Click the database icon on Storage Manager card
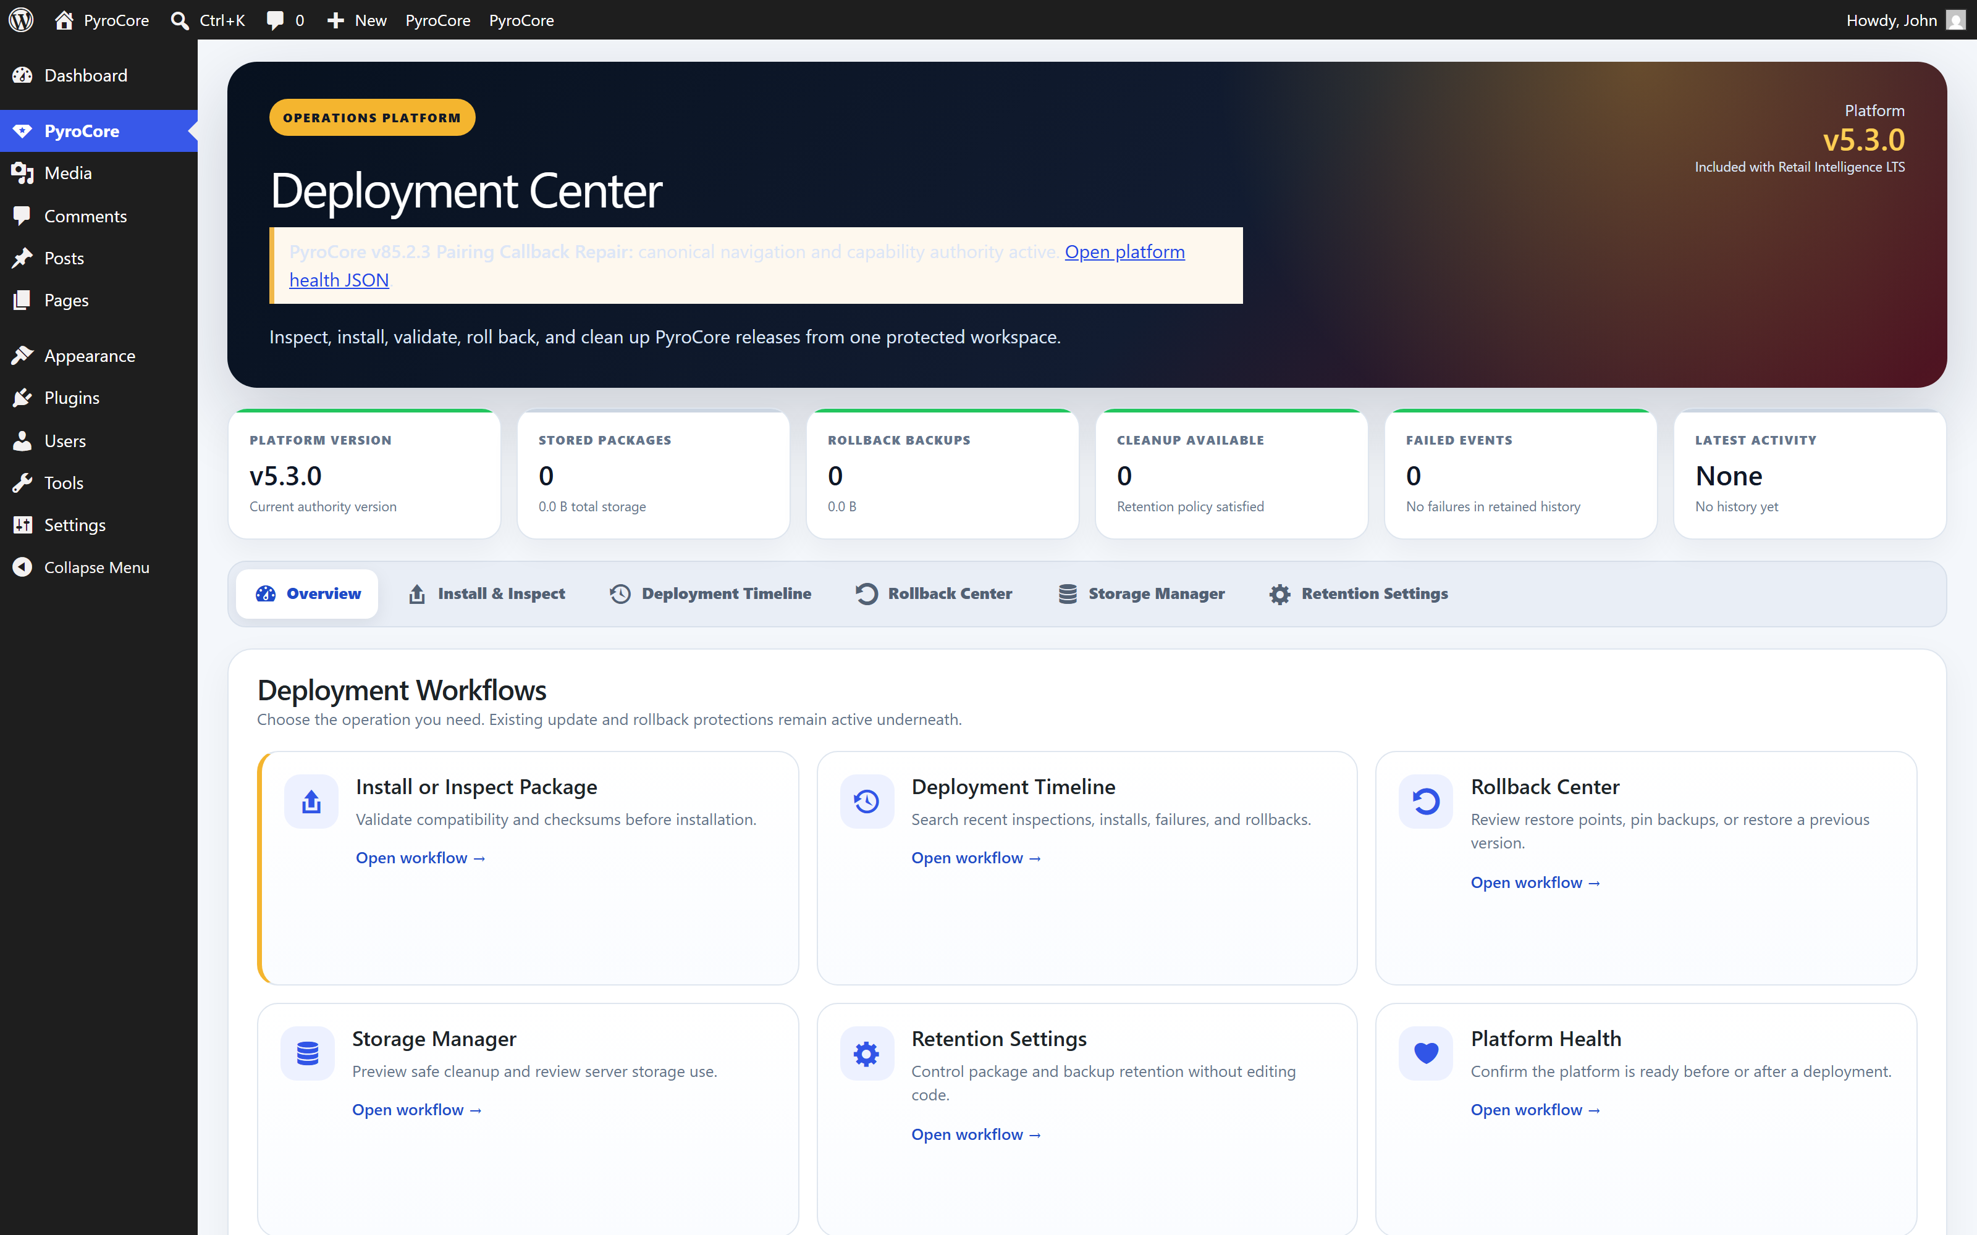Viewport: 1977px width, 1235px height. 307,1053
